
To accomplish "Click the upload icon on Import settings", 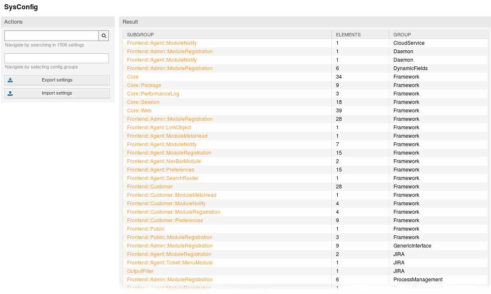I will [x=10, y=93].
